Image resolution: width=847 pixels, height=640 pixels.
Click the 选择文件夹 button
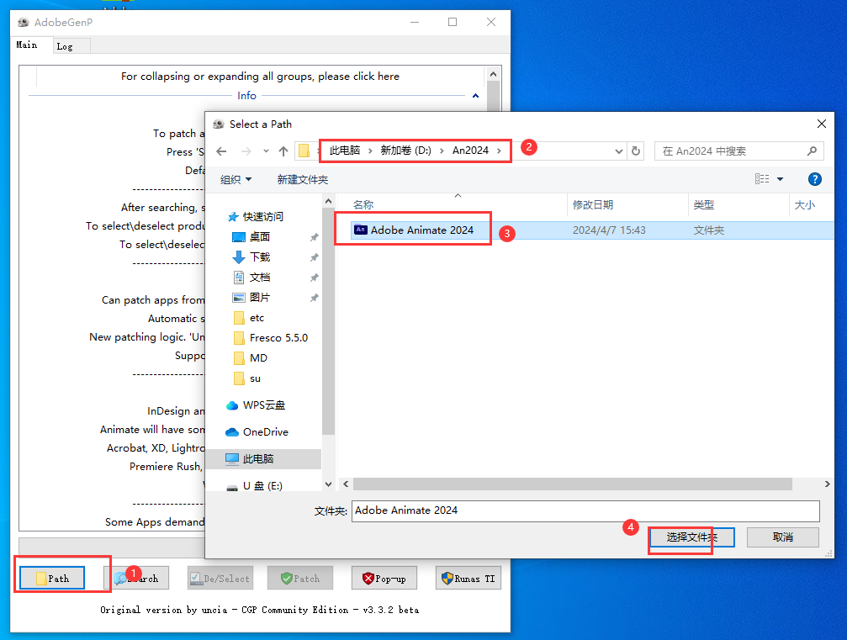tap(691, 537)
